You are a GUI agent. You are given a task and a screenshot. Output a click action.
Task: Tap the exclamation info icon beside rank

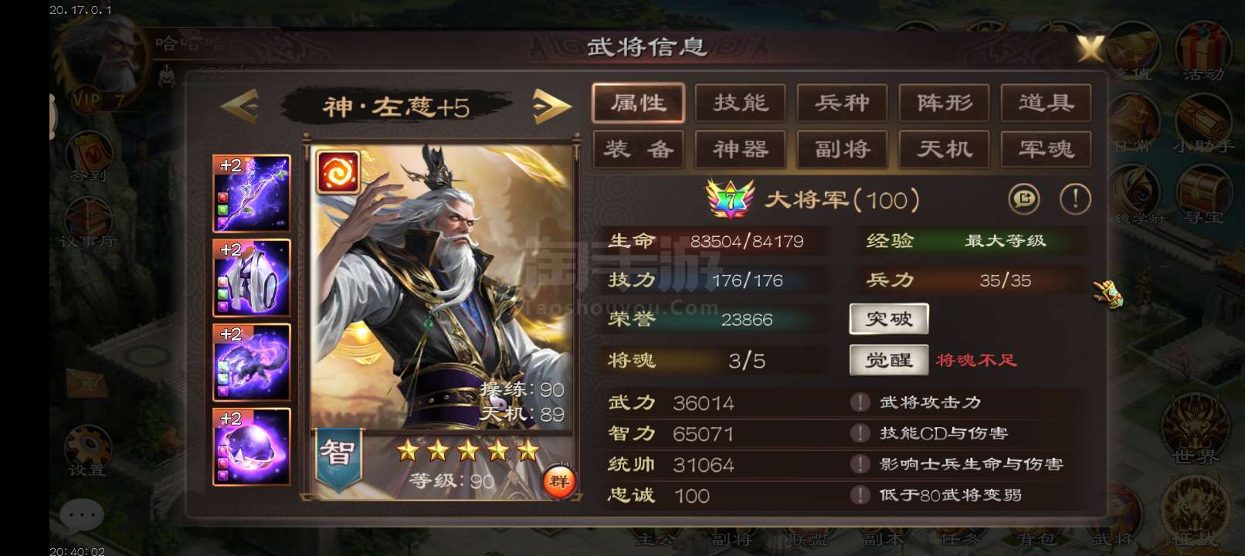(1075, 199)
